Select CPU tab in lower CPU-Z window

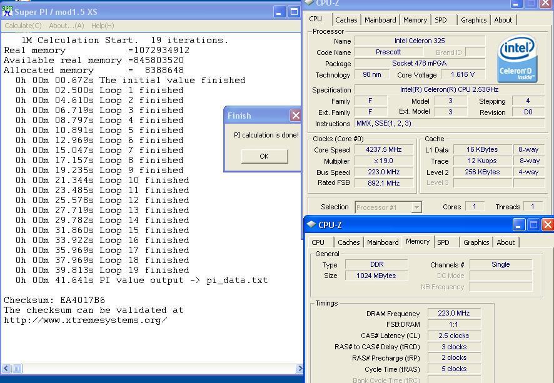pyautogui.click(x=318, y=242)
